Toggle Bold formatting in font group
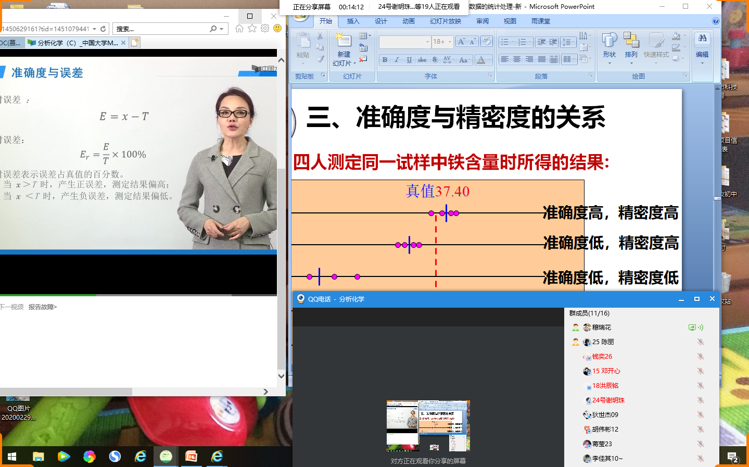The width and height of the screenshot is (749, 467). [x=385, y=60]
